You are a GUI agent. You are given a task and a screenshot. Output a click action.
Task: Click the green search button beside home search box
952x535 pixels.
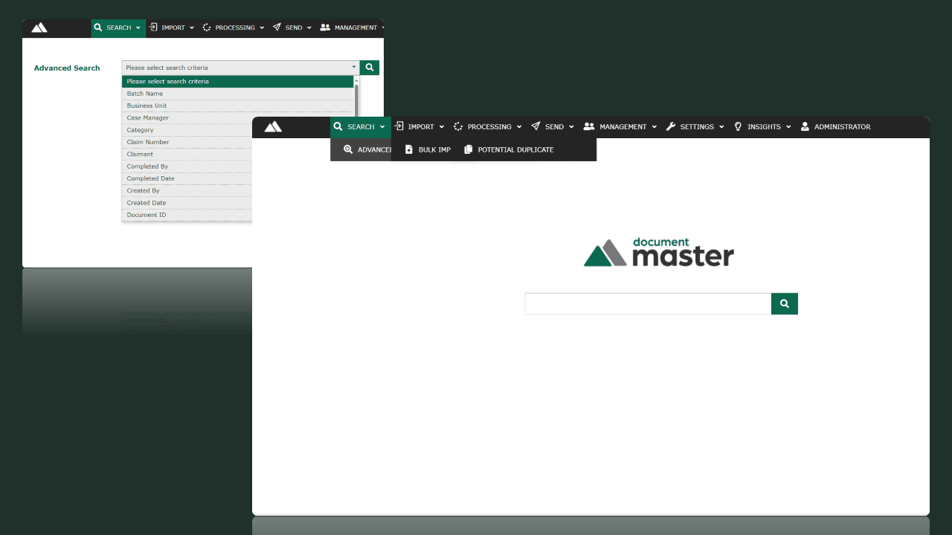click(785, 304)
